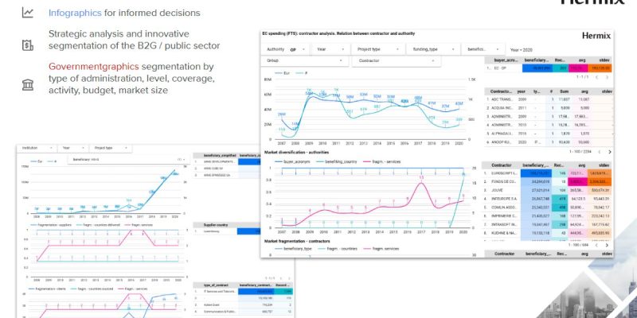Viewport: 637px width, 318px height.
Task: Open Project type filter in left dashboard
Action: pyautogui.click(x=110, y=149)
